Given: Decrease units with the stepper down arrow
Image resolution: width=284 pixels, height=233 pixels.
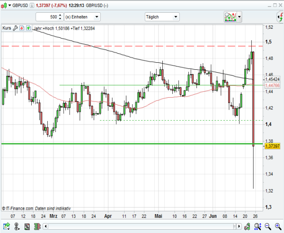Looking at the screenshot, I should pos(61,18).
